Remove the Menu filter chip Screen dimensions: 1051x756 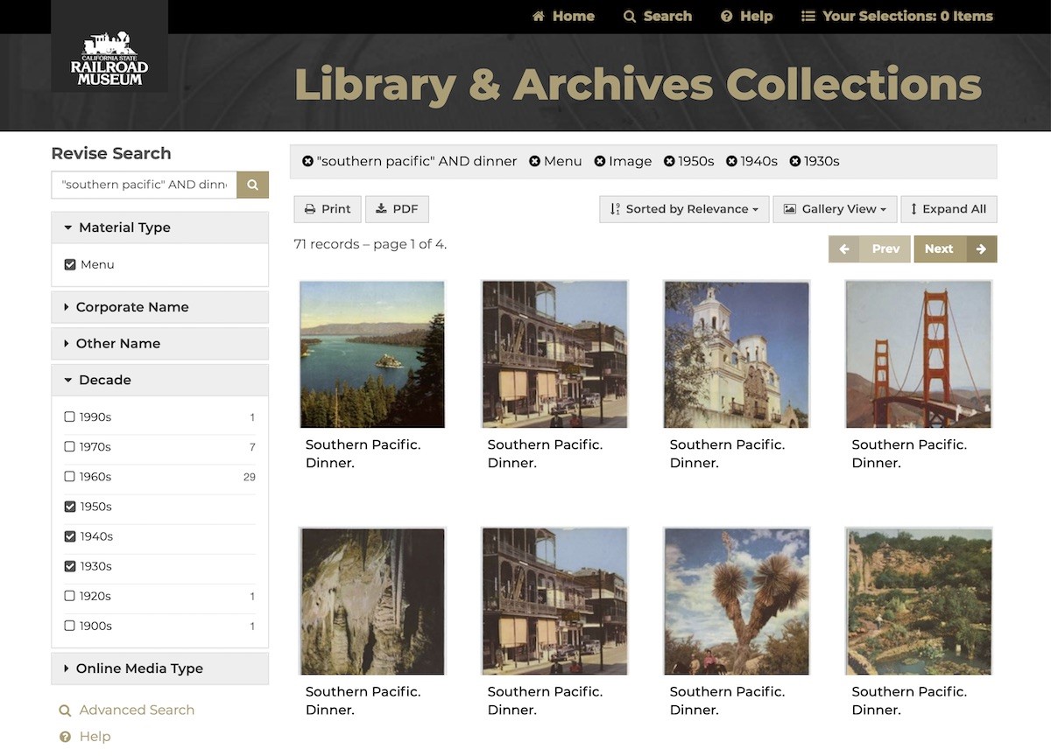pos(534,161)
